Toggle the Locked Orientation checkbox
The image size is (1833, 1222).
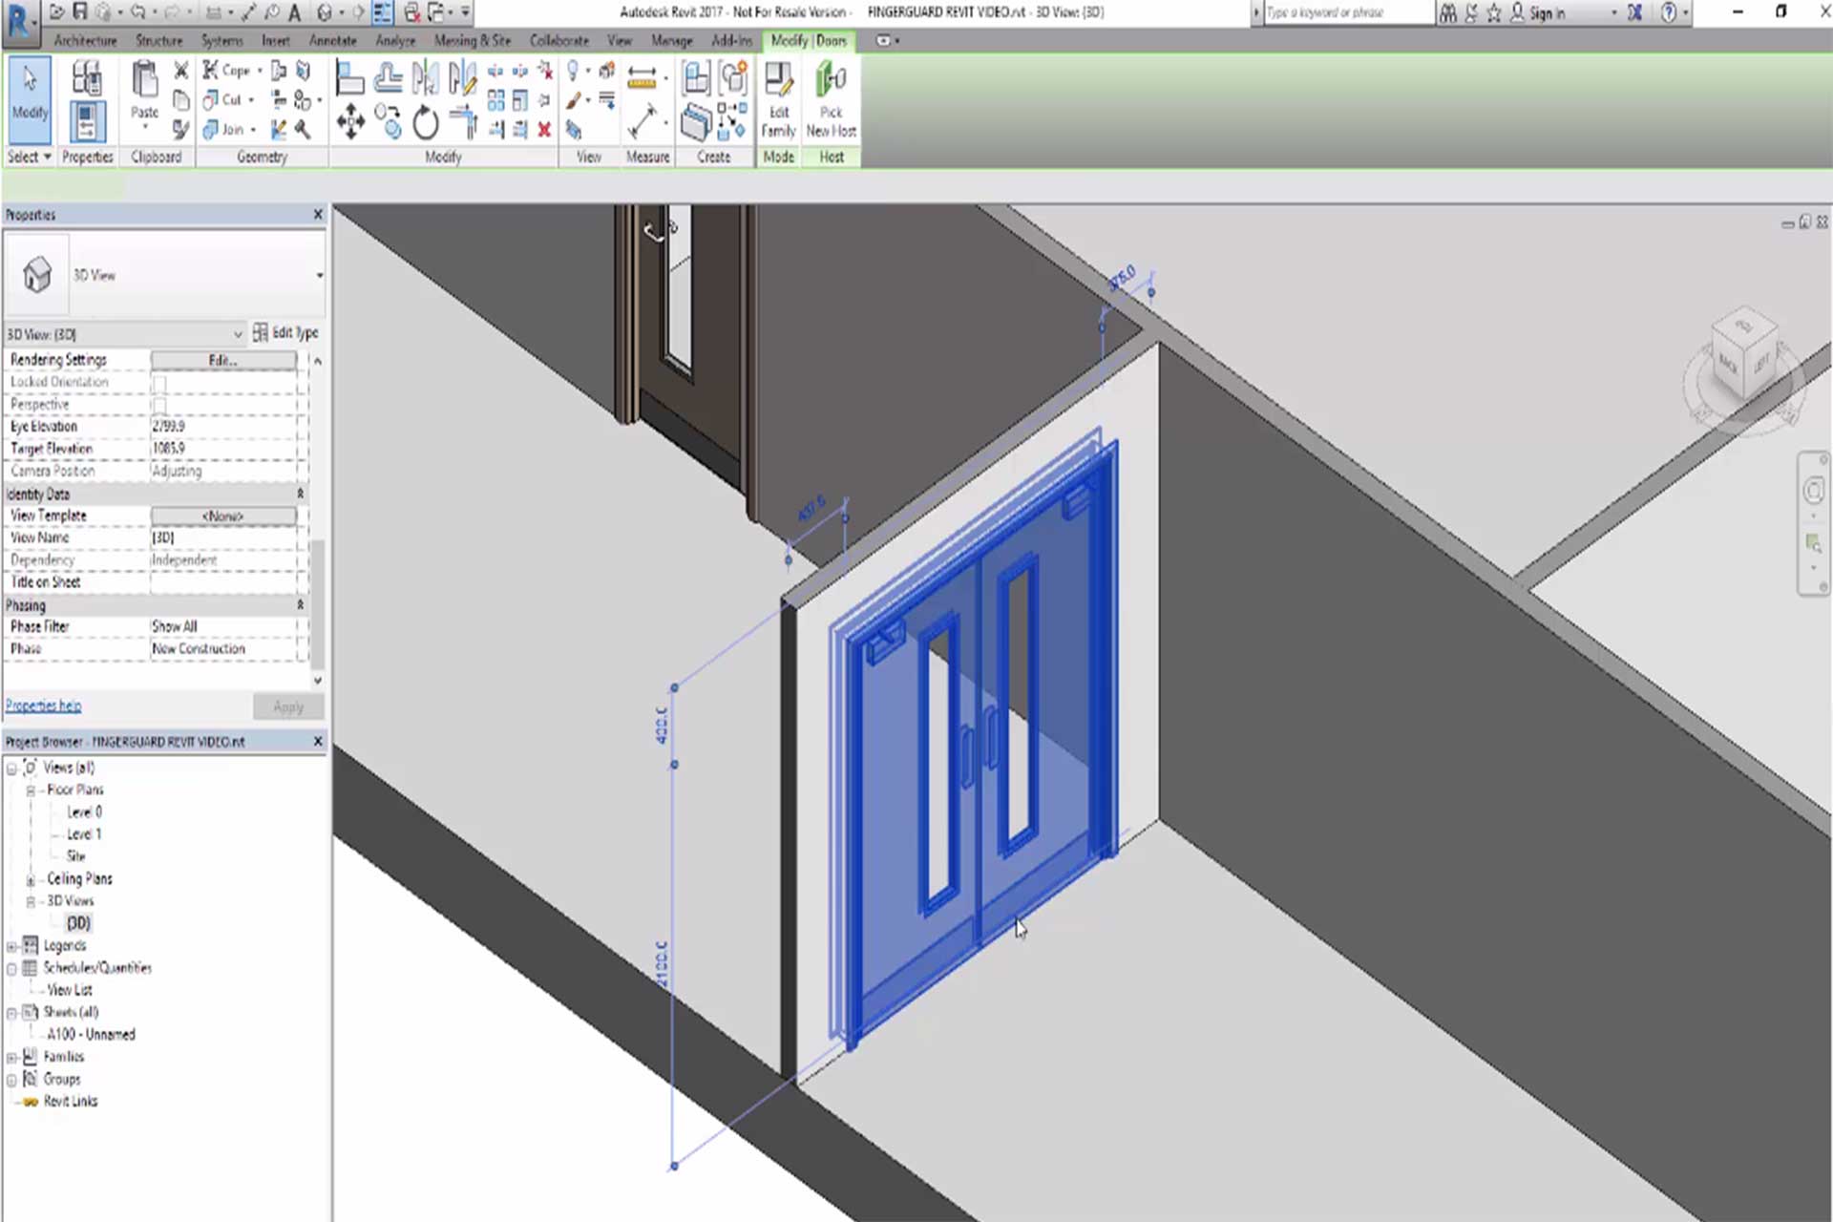[160, 382]
